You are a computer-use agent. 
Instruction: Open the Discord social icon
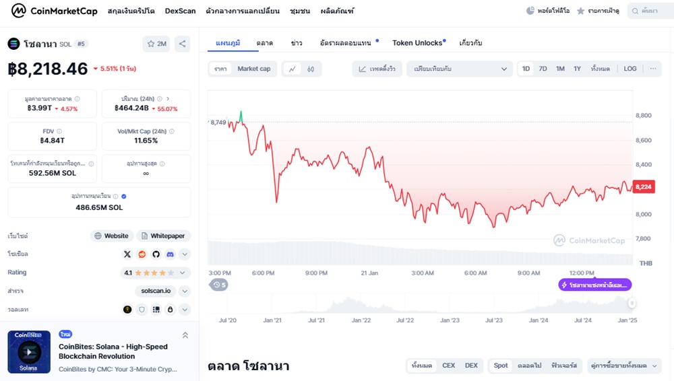pos(171,254)
